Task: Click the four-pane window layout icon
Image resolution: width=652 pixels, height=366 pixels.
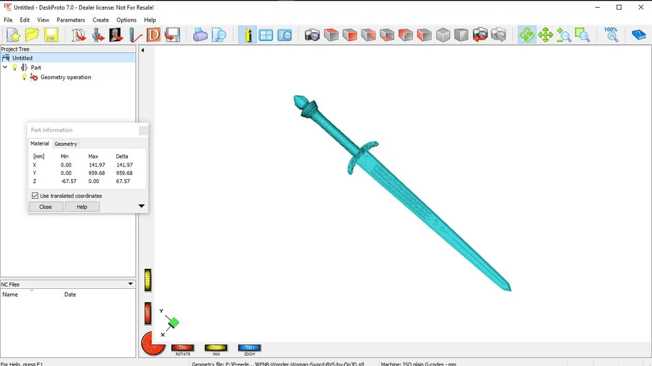Action: coord(266,35)
